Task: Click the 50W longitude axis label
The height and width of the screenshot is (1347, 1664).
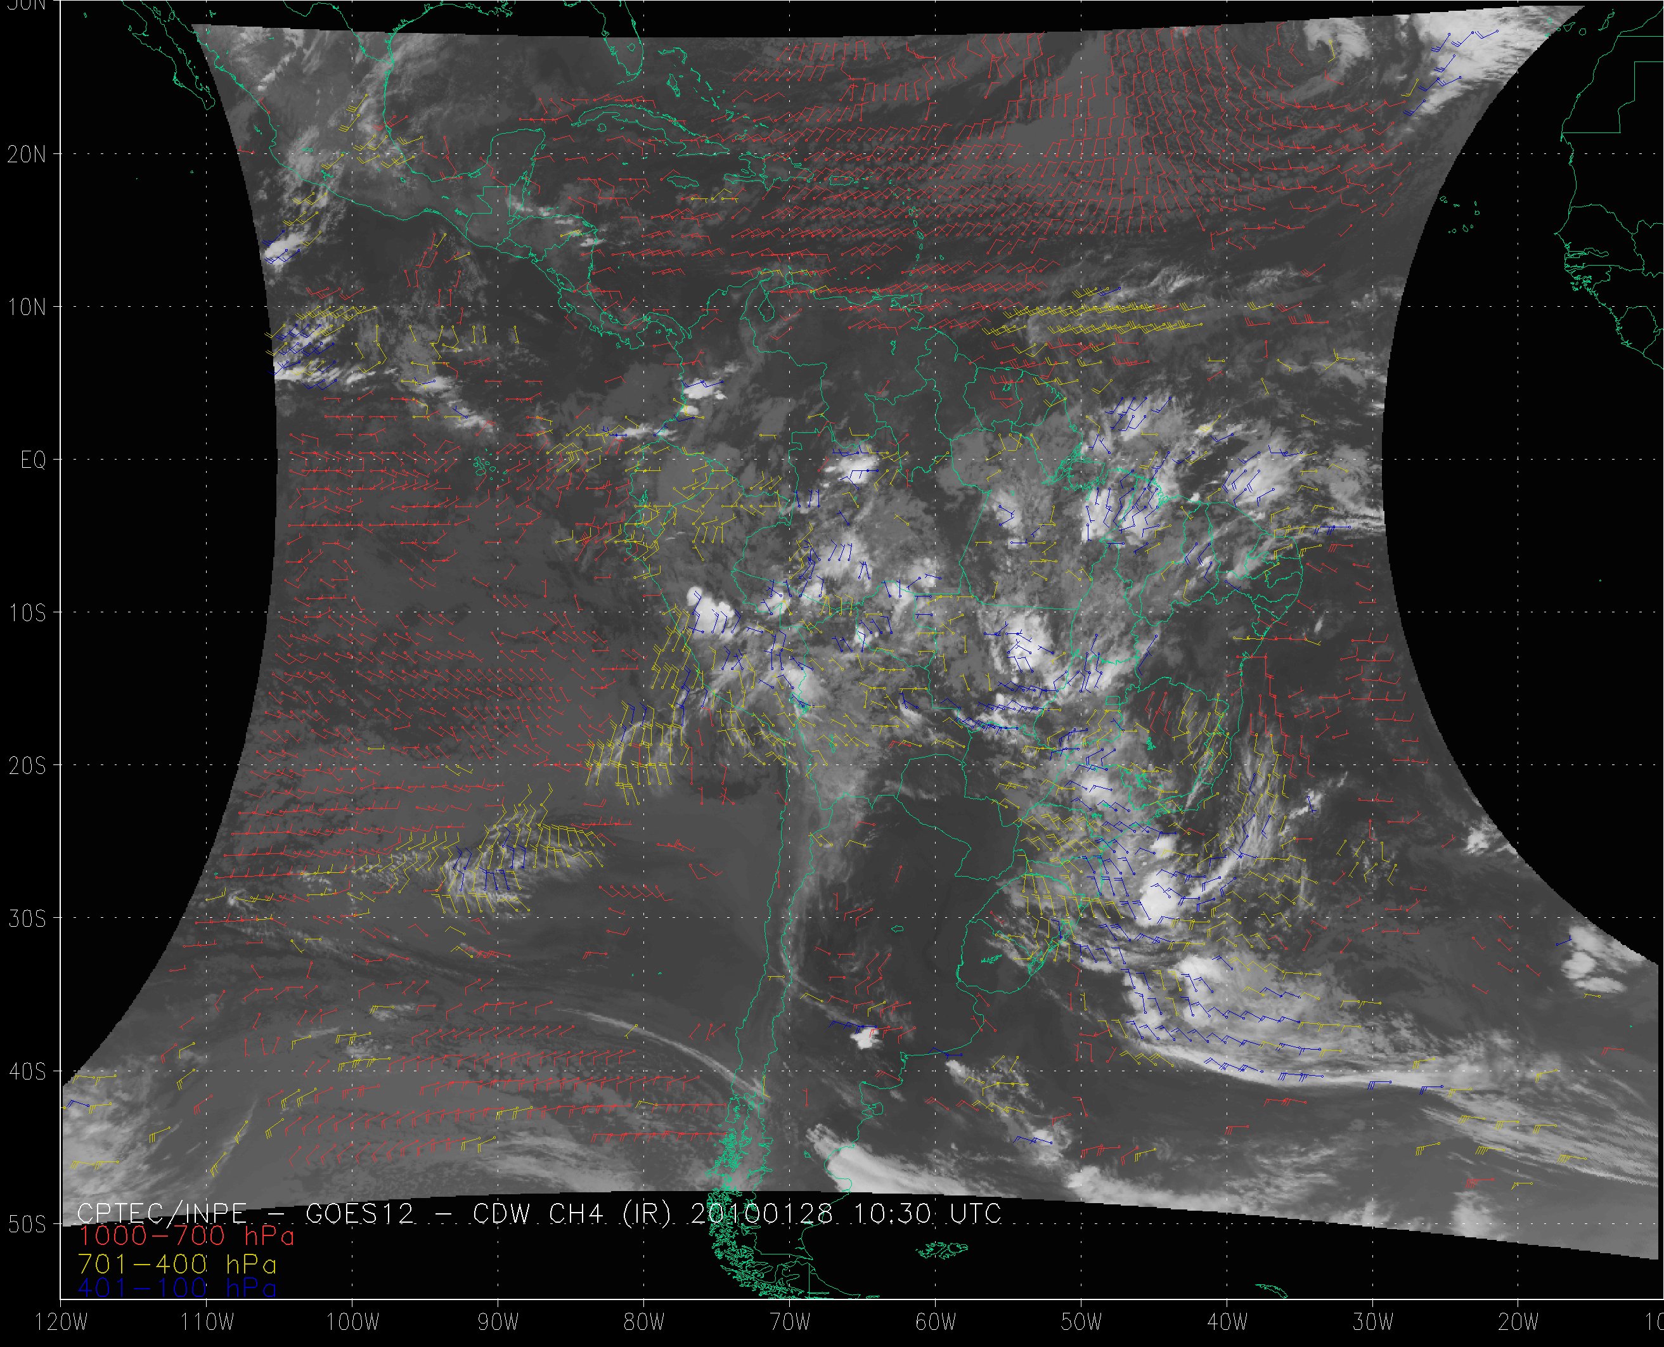Action: [1081, 1322]
